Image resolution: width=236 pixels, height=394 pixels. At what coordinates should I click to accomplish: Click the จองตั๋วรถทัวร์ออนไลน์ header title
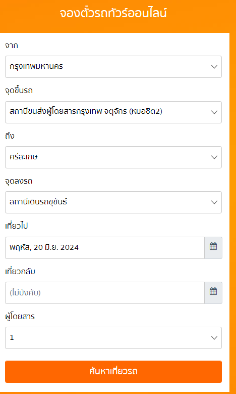[x=113, y=13]
